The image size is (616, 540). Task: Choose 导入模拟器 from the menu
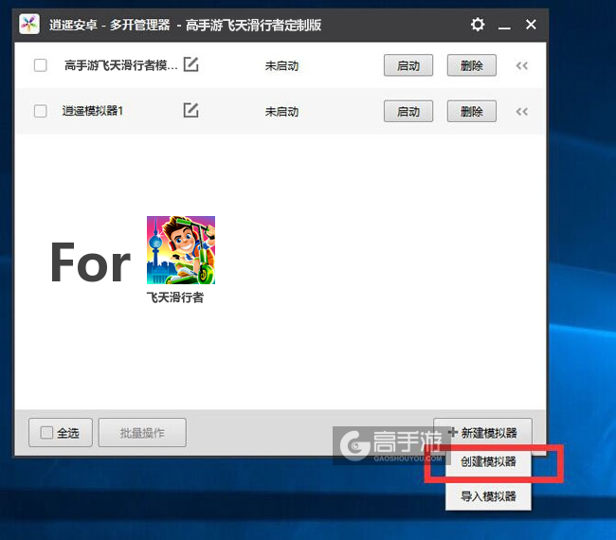coord(488,496)
